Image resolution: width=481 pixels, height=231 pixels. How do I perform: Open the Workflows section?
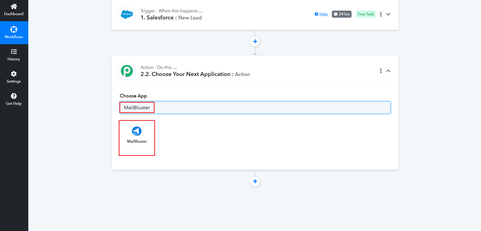(x=14, y=33)
